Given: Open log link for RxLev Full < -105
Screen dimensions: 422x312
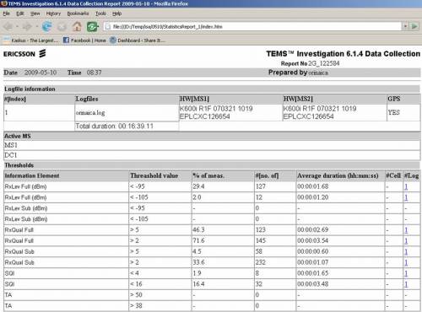Looking at the screenshot, I should (x=406, y=197).
